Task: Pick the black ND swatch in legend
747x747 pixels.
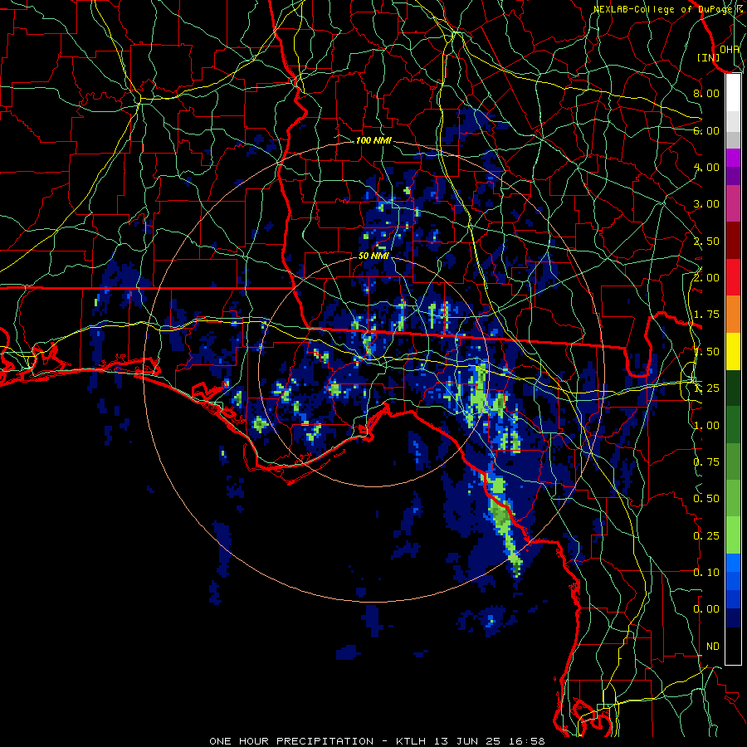Action: coord(733,646)
